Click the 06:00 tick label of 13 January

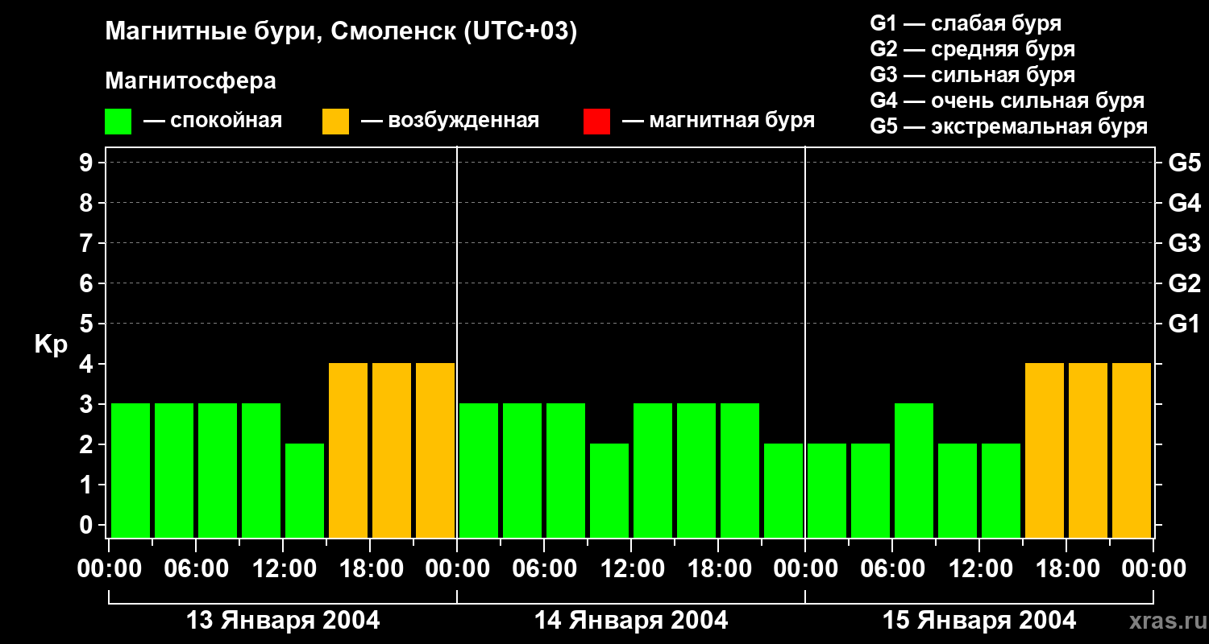point(196,569)
